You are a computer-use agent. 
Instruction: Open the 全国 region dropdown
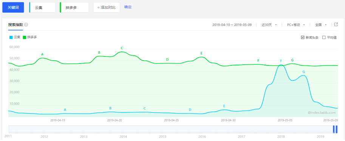321,25
